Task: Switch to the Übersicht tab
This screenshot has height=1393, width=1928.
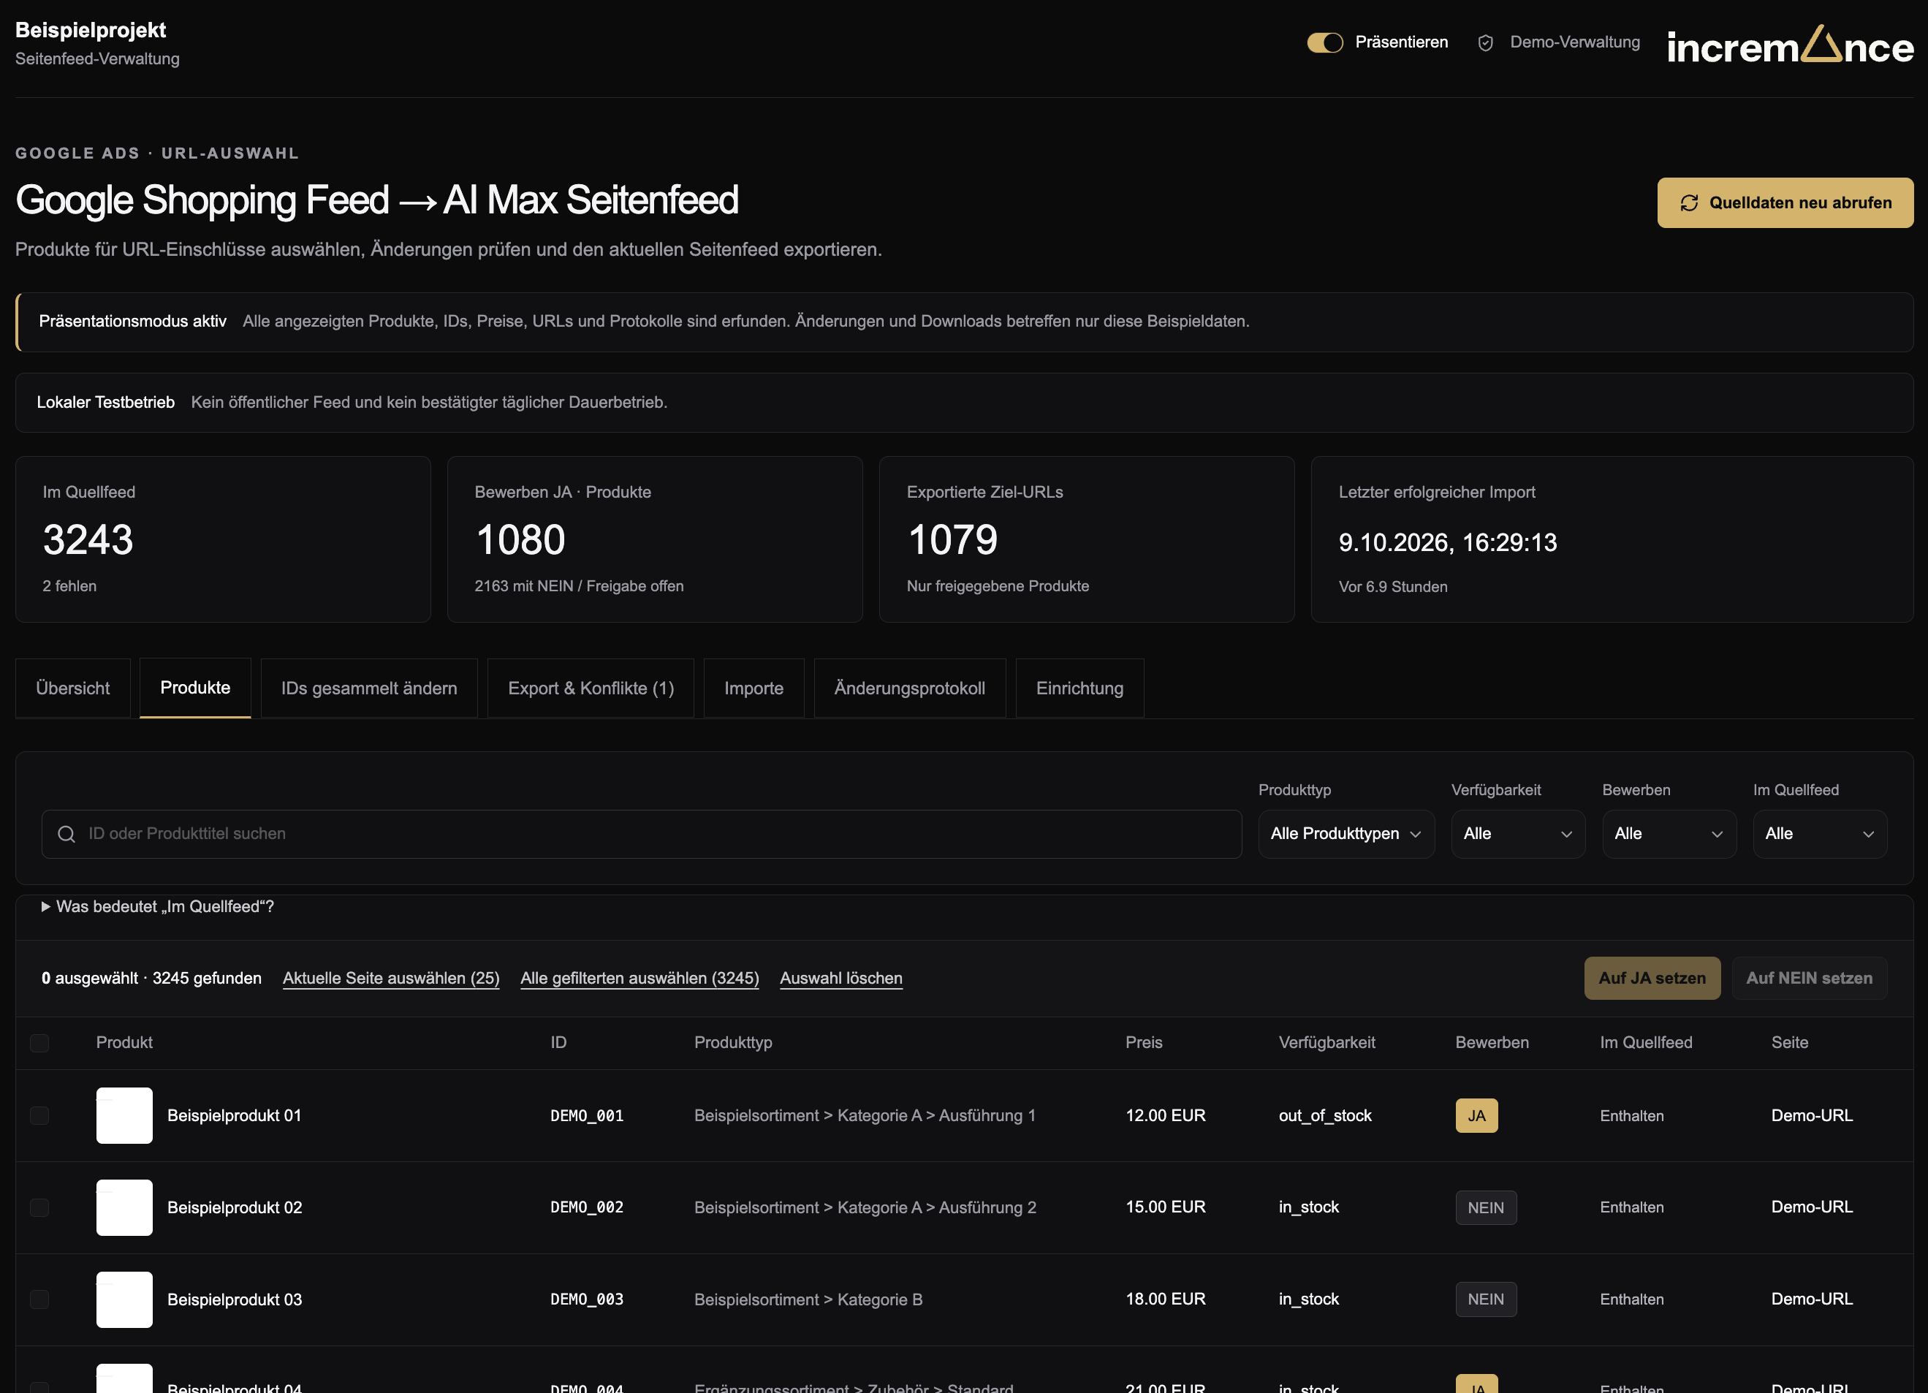Action: pos(73,688)
